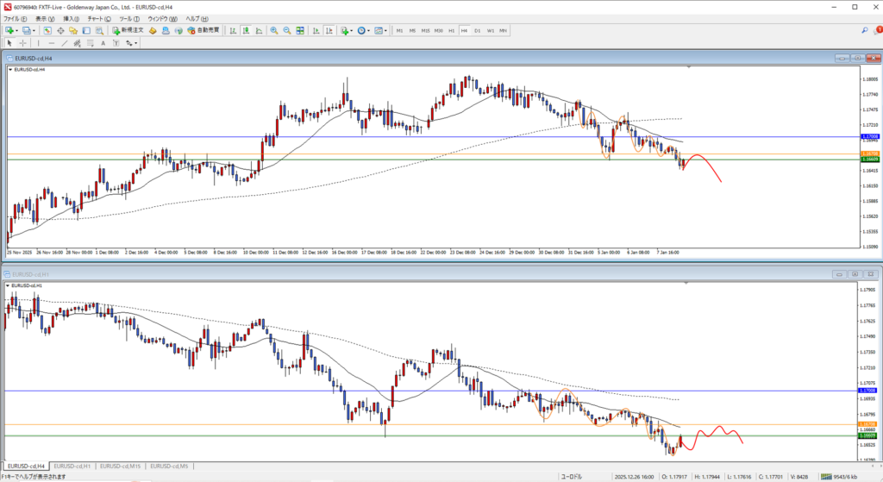The width and height of the screenshot is (883, 482).
Task: Pick the Trendline drawing tool
Action: tap(66, 42)
